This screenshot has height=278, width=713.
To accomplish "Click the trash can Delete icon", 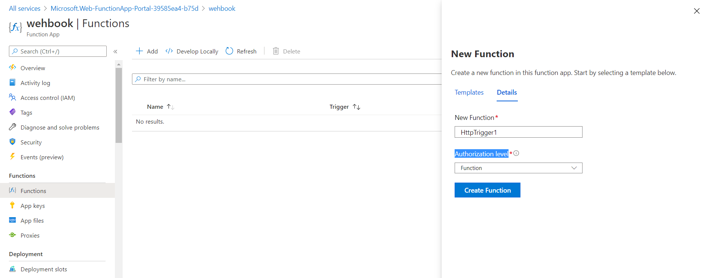I will click(276, 51).
